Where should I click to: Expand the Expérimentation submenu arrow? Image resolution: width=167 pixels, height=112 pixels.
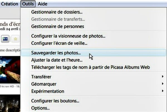[x=163, y=91]
